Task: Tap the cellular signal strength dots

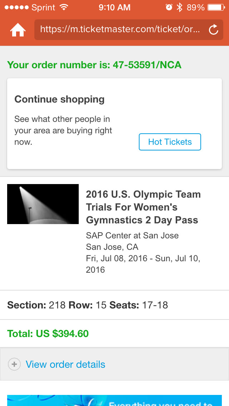Action: click(x=16, y=8)
